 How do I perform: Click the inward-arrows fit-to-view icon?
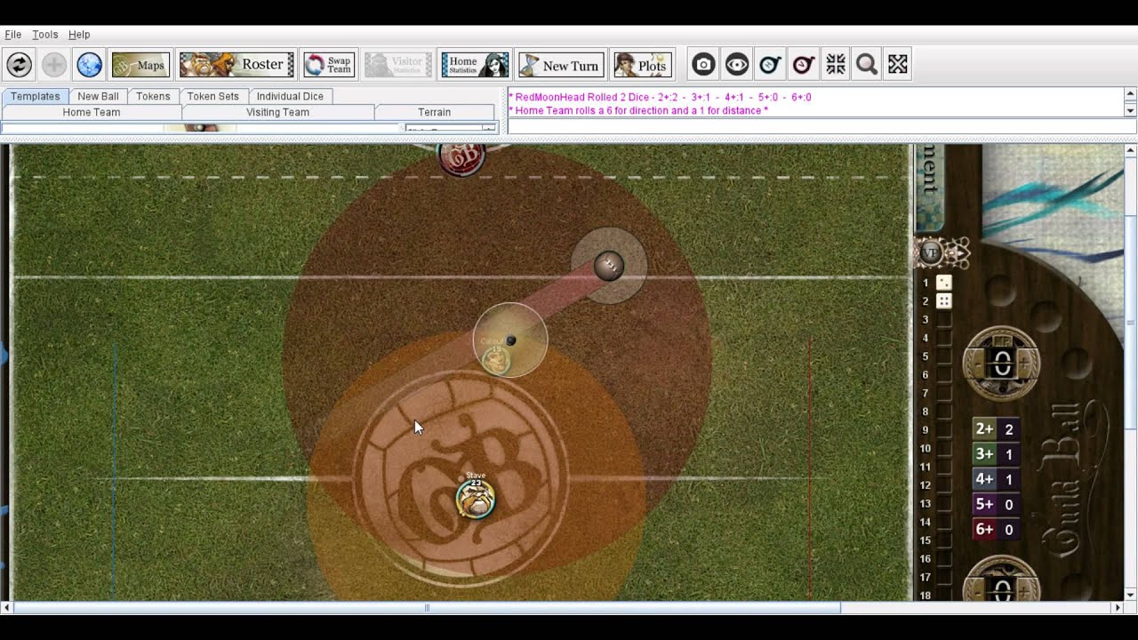coord(835,65)
